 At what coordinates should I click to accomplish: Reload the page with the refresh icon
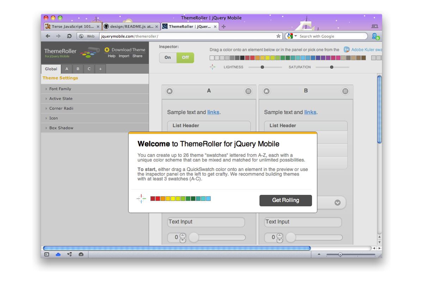click(69, 36)
